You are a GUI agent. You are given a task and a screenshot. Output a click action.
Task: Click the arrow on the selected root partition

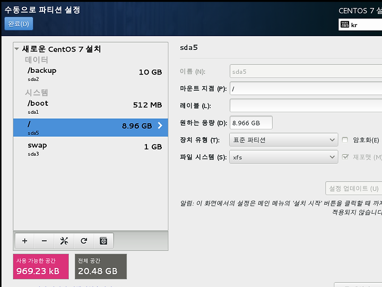(x=160, y=125)
